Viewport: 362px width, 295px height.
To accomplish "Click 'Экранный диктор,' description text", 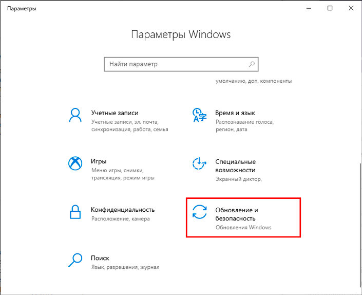I will 239,179.
